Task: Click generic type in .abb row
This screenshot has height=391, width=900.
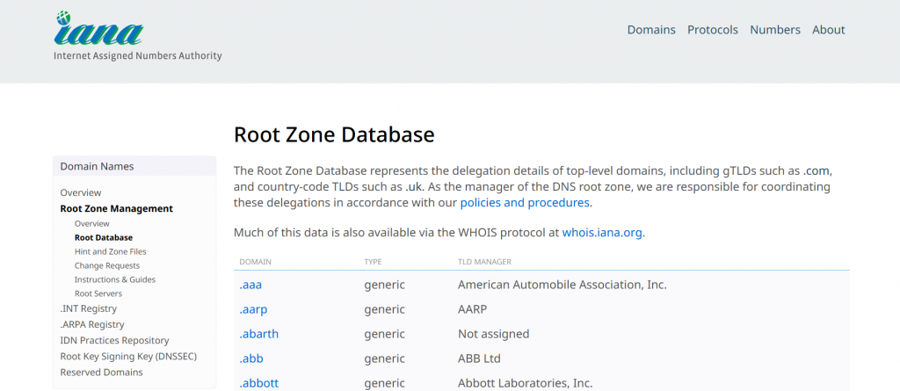Action: coord(385,358)
